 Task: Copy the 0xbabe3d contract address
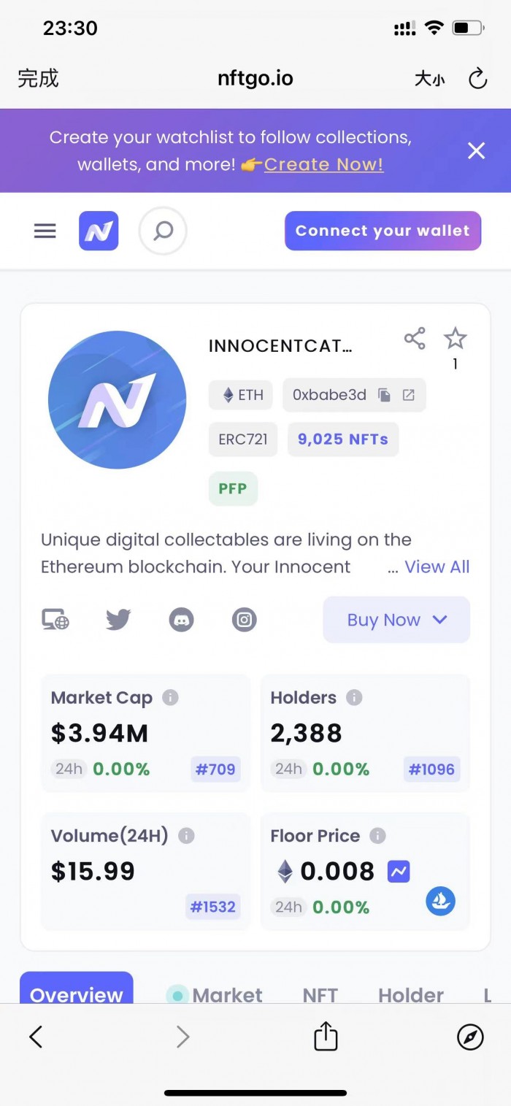pos(384,395)
